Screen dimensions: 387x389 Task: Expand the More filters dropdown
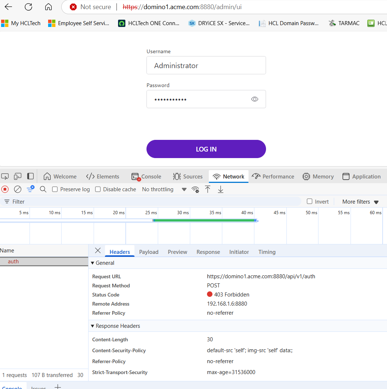coord(360,202)
